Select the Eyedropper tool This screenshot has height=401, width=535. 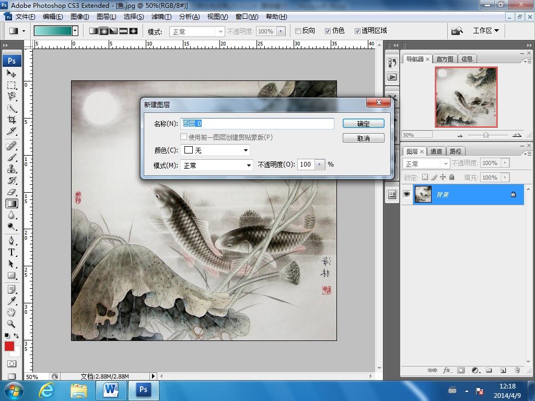click(11, 301)
